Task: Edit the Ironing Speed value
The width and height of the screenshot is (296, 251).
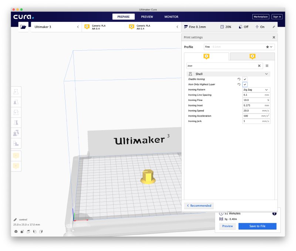Action: click(256, 111)
